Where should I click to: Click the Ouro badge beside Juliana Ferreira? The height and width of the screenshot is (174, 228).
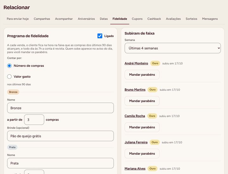(x=155, y=142)
